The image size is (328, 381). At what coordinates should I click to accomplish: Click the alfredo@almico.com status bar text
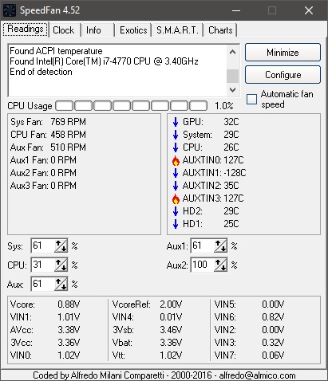click(x=257, y=375)
